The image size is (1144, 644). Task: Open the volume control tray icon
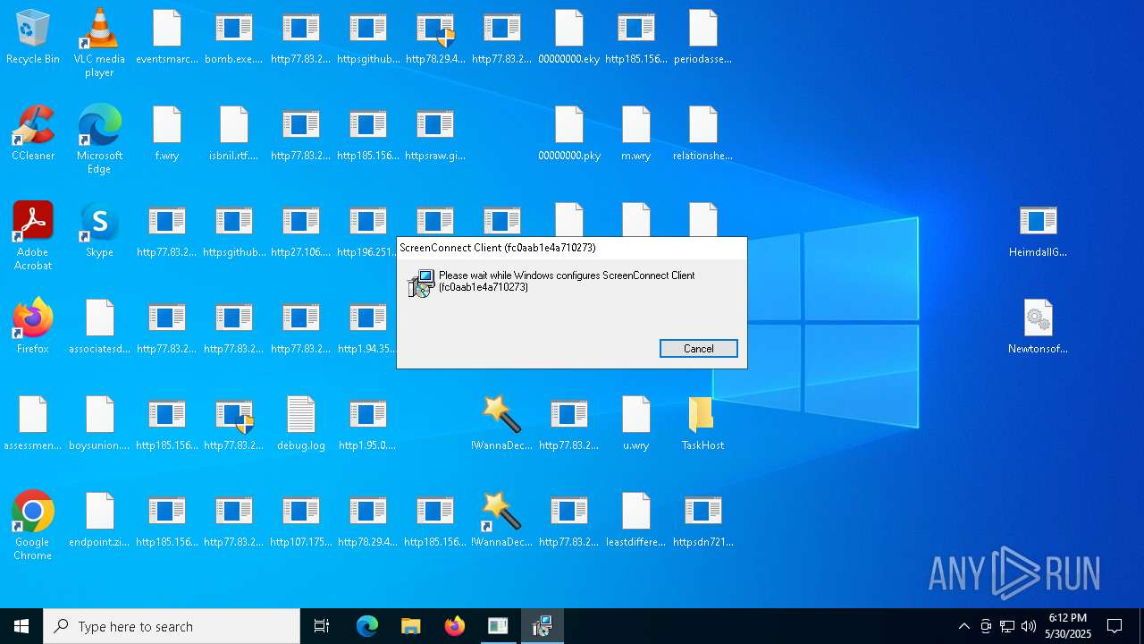[x=1029, y=626]
